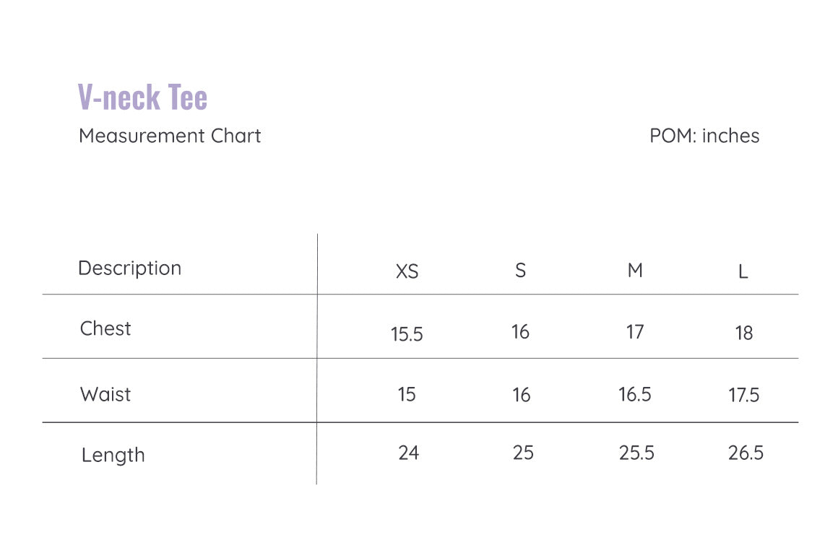This screenshot has height=558, width=838.
Task: Click the XS size column header
Action: (407, 271)
